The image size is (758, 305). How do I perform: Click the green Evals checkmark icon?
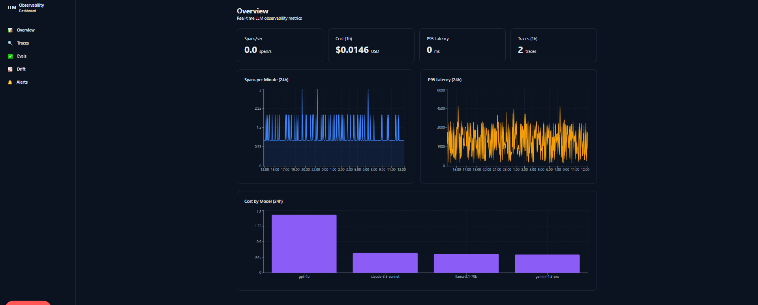[10, 56]
